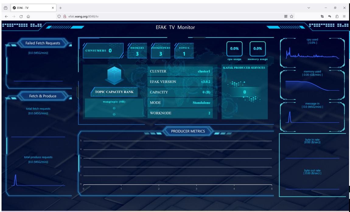Click the cpu usage 0.0% gauge
Viewport: 350px width, 212px height.
tap(234, 49)
